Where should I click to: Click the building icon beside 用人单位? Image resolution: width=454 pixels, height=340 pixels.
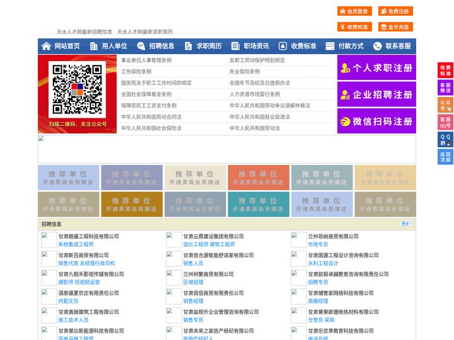point(93,46)
